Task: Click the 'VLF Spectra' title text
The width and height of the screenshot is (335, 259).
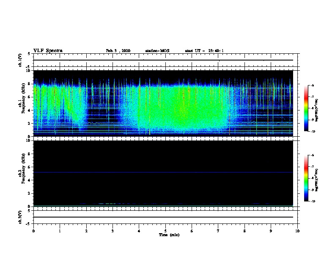Action: [x=48, y=51]
